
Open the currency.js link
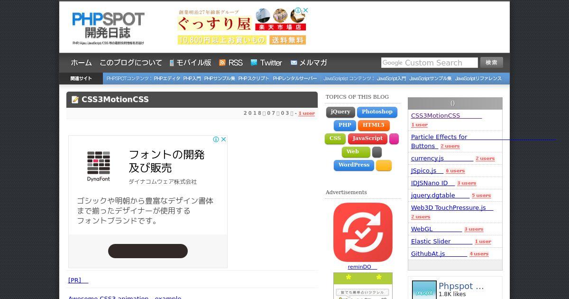click(x=442, y=159)
